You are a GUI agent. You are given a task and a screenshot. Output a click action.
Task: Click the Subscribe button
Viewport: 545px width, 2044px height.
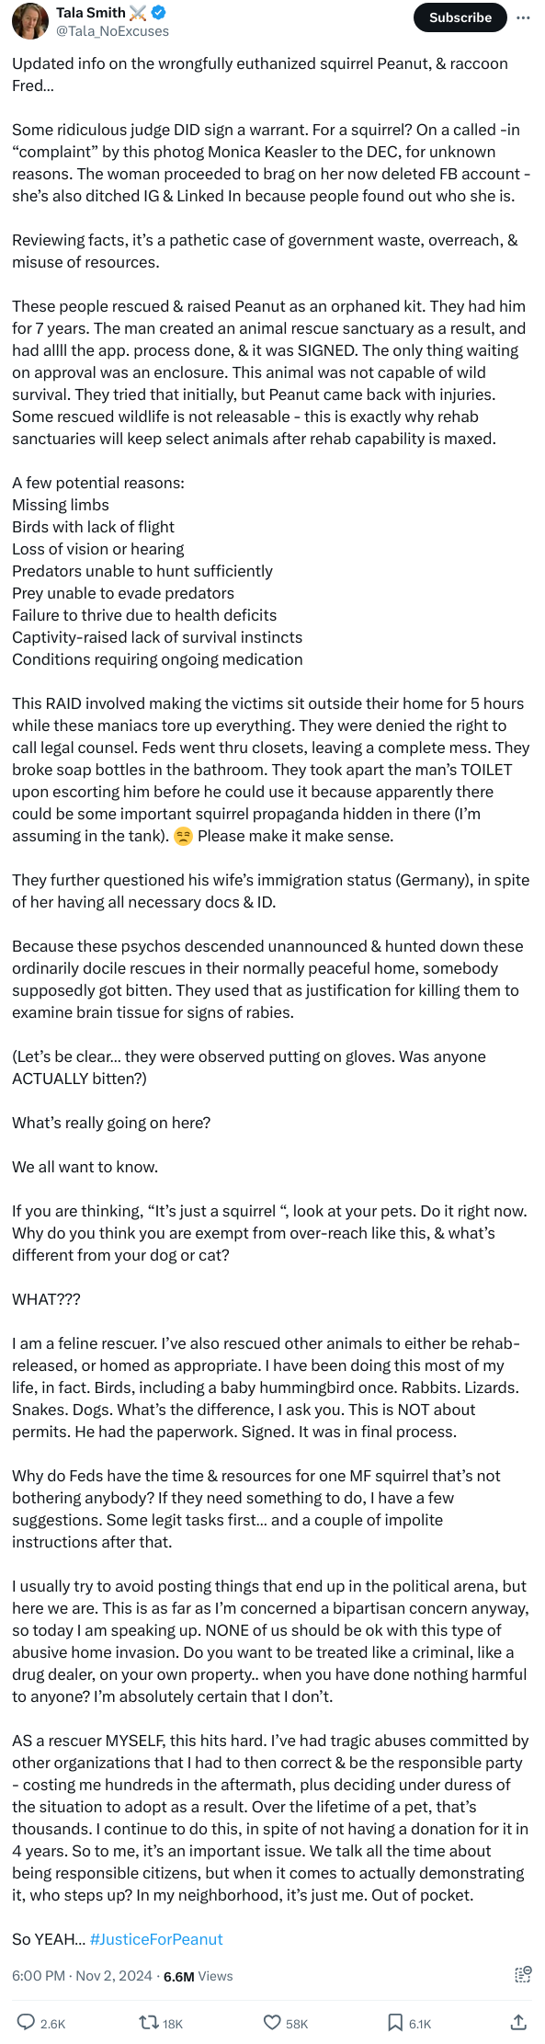point(460,17)
